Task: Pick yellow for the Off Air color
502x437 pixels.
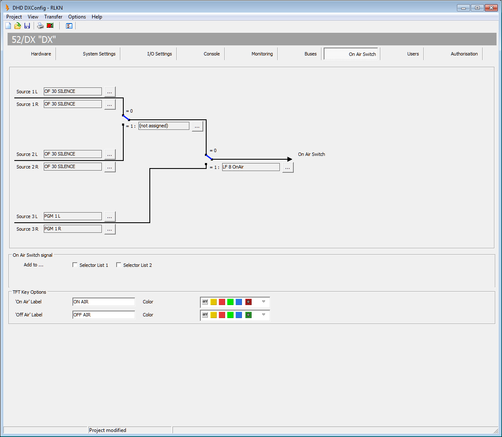Action: [213, 315]
